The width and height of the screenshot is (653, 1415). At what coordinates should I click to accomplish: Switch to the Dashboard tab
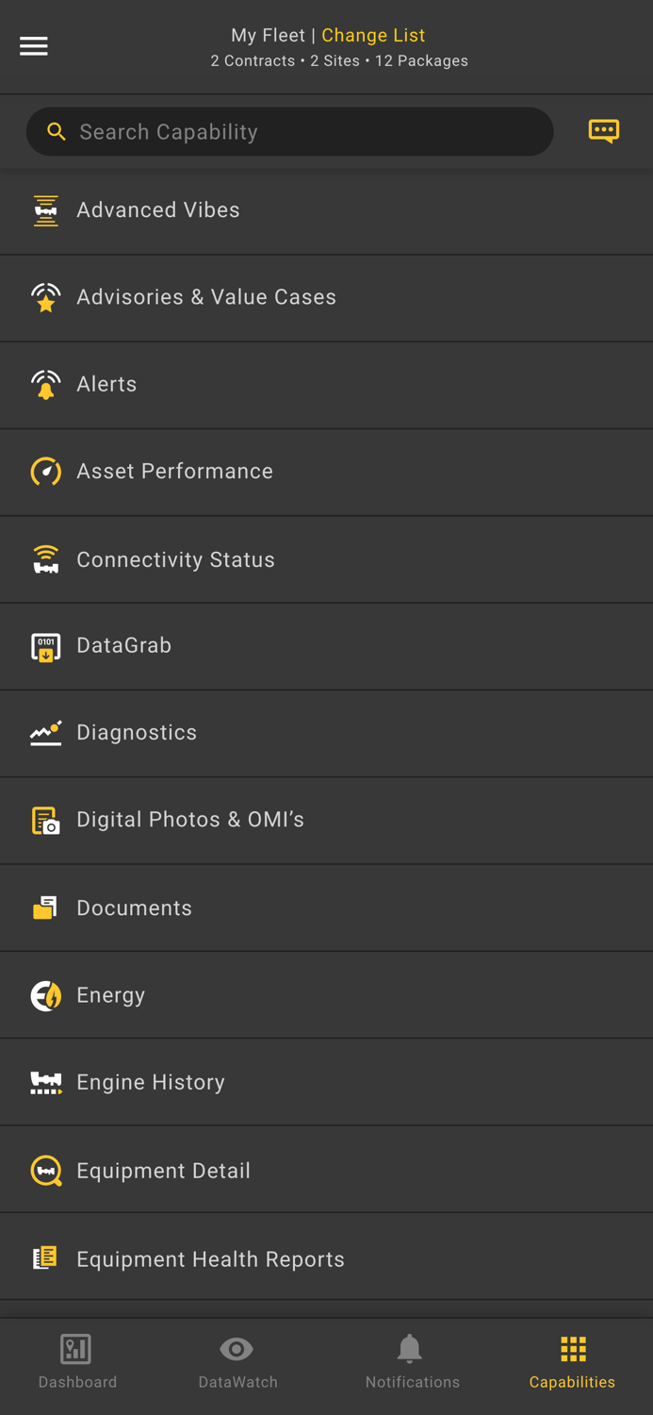(77, 1362)
